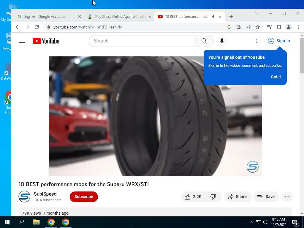This screenshot has width=304, height=228.
Task: Bookmark this page with star icon
Action: click(x=258, y=27)
